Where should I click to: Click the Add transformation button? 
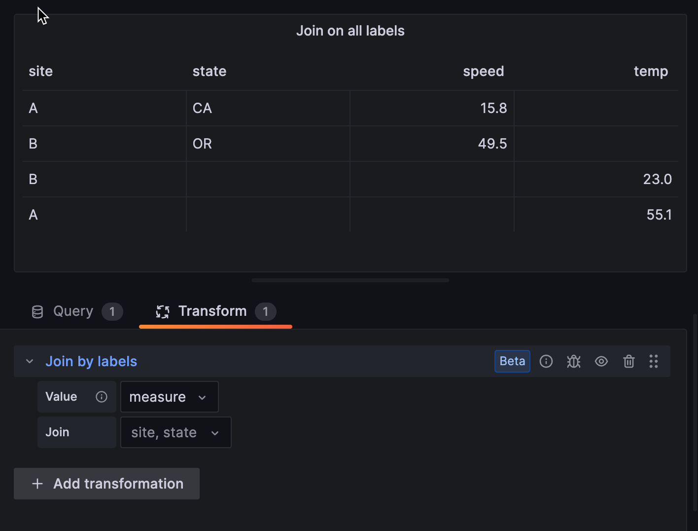(x=106, y=484)
